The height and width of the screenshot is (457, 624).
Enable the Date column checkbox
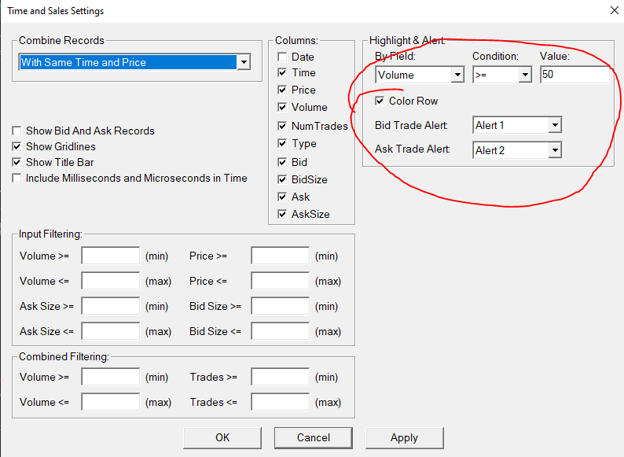(282, 57)
